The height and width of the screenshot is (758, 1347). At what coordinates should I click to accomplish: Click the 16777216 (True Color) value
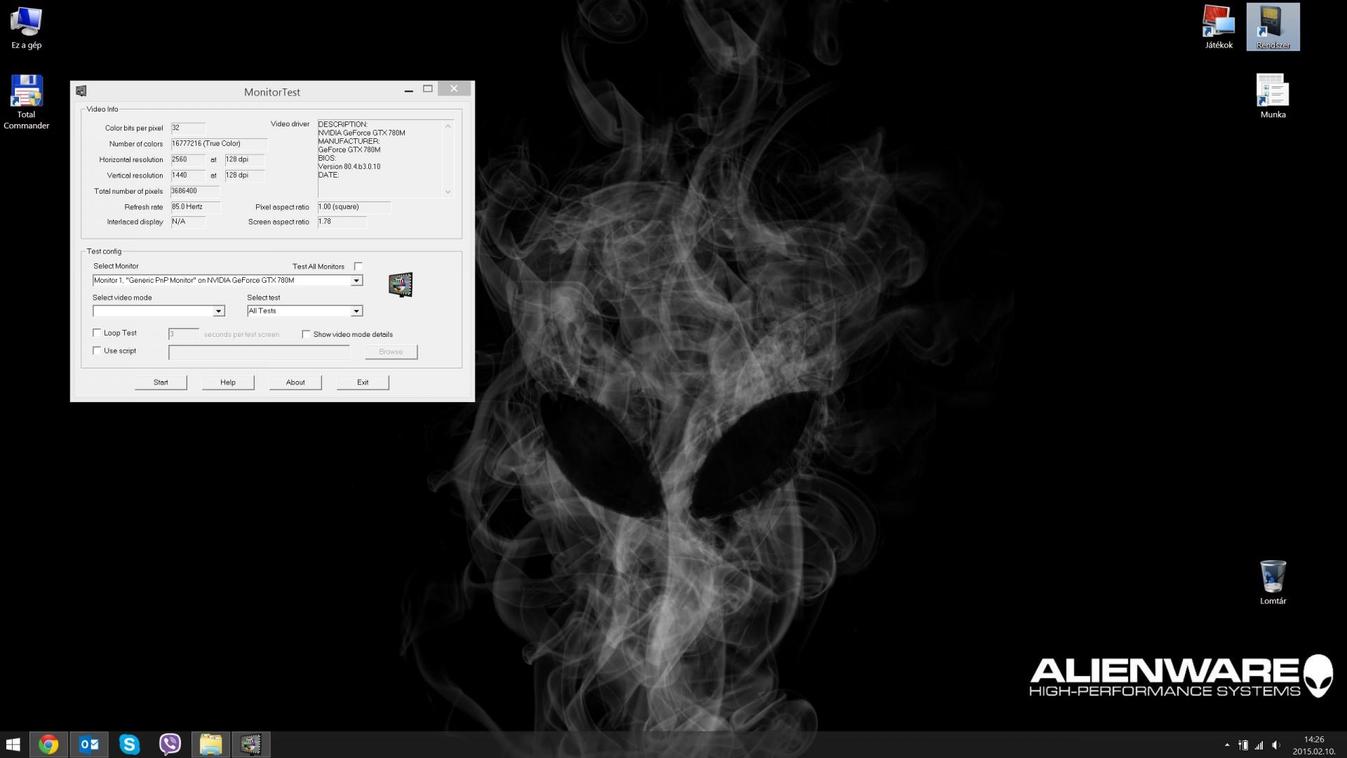click(x=219, y=144)
